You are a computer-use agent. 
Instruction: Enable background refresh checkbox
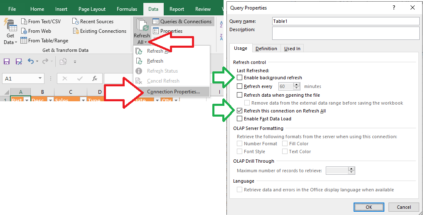pos(240,78)
